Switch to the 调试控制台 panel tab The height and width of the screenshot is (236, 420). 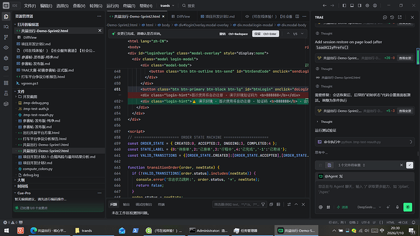(144, 204)
